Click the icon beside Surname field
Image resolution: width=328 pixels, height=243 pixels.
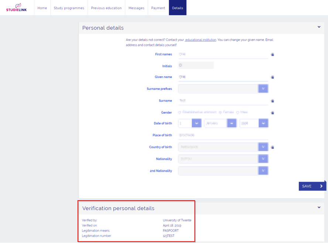(272, 101)
